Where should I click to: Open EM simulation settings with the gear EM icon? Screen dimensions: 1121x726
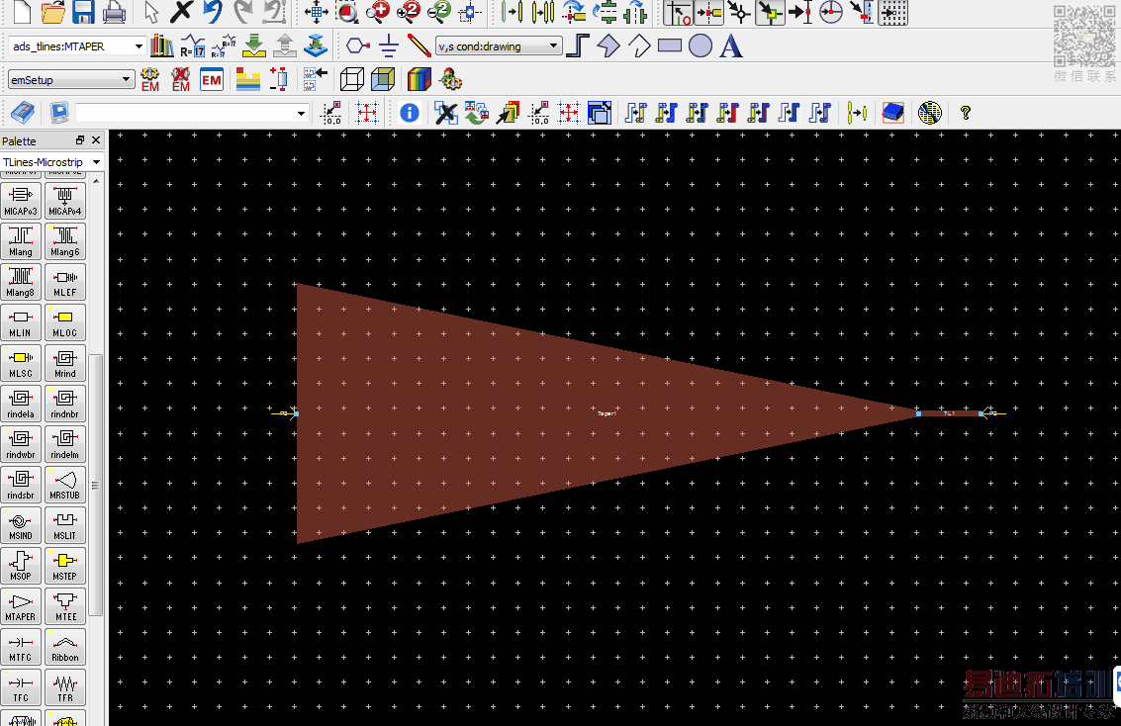point(150,79)
